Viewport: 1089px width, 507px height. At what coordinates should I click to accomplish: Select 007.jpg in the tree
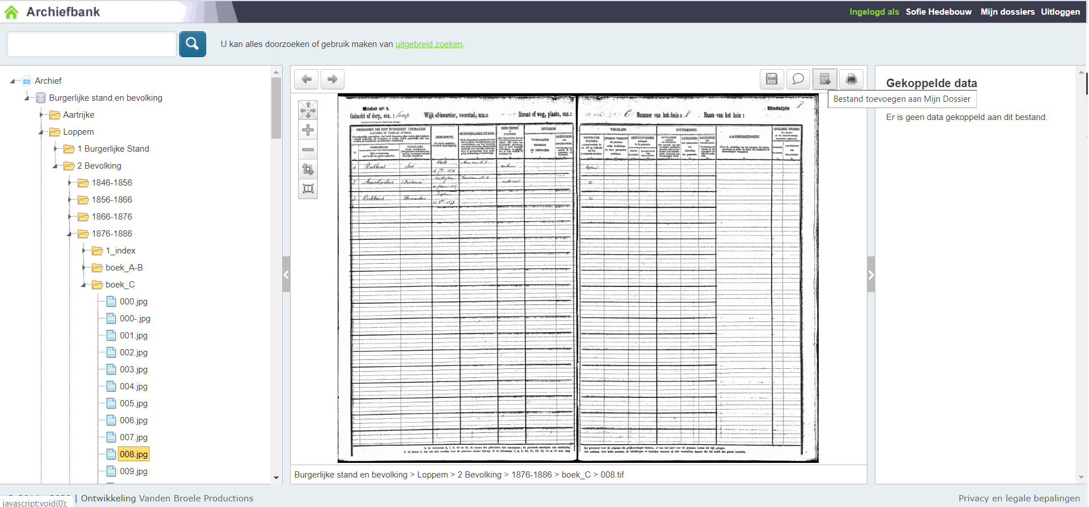(134, 437)
